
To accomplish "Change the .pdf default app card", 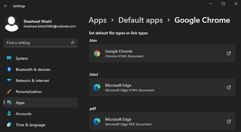I will [x=162, y=121].
